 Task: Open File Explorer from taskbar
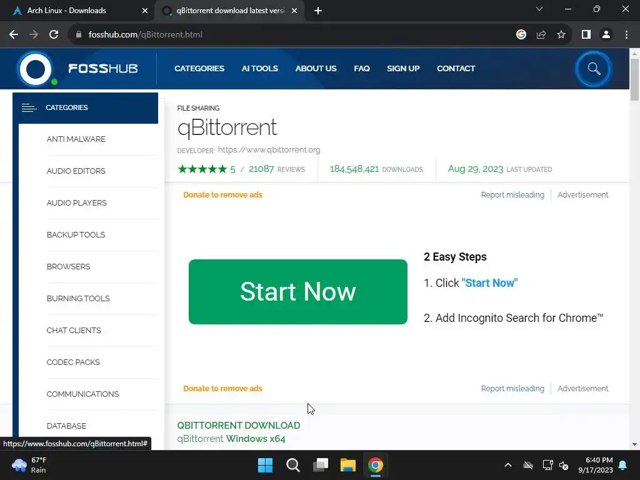coord(348,465)
